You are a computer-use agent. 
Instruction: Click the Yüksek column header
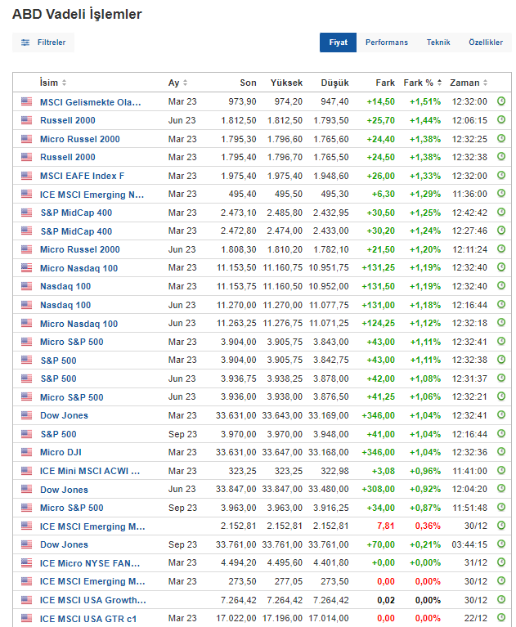(x=286, y=83)
